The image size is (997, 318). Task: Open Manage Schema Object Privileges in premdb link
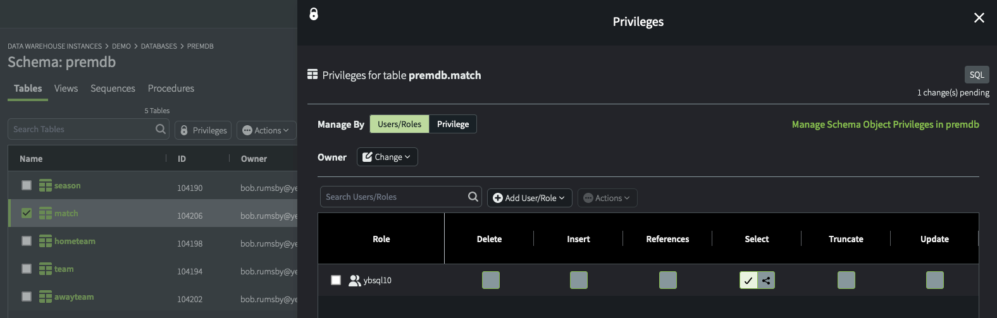(885, 125)
